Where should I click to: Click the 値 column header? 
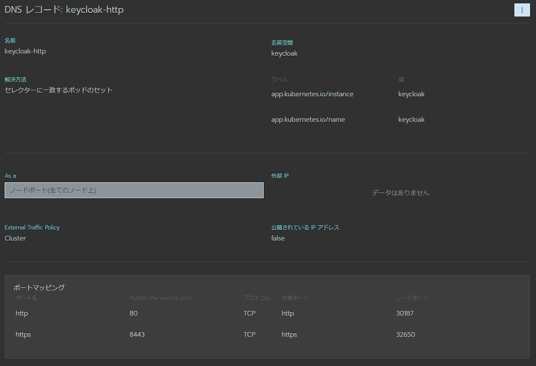click(x=401, y=80)
